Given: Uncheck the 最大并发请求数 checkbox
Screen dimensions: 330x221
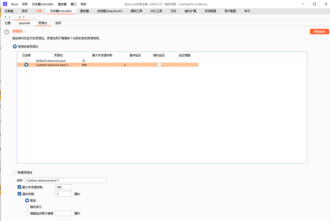Looking at the screenshot, I should [19, 187].
